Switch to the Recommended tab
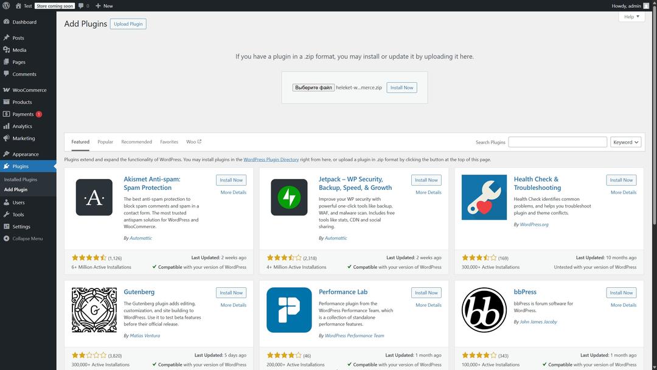The height and width of the screenshot is (370, 657). pos(136,142)
